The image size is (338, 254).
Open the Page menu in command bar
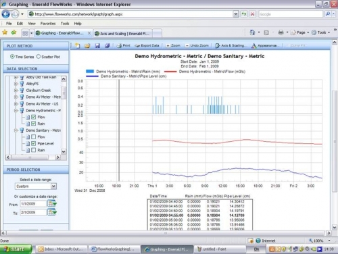300,32
